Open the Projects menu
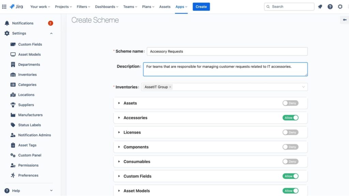 (x=63, y=7)
